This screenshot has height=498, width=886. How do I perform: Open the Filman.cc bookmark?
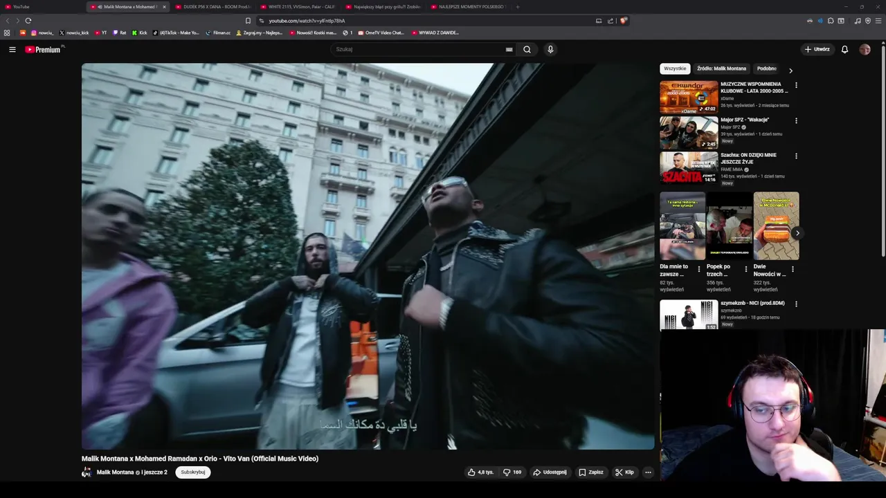click(218, 33)
